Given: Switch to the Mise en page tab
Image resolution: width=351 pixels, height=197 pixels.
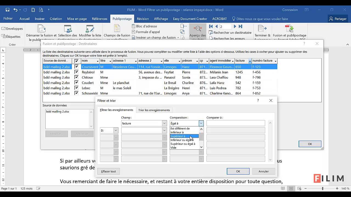Looking at the screenshot, I should 77,19.
